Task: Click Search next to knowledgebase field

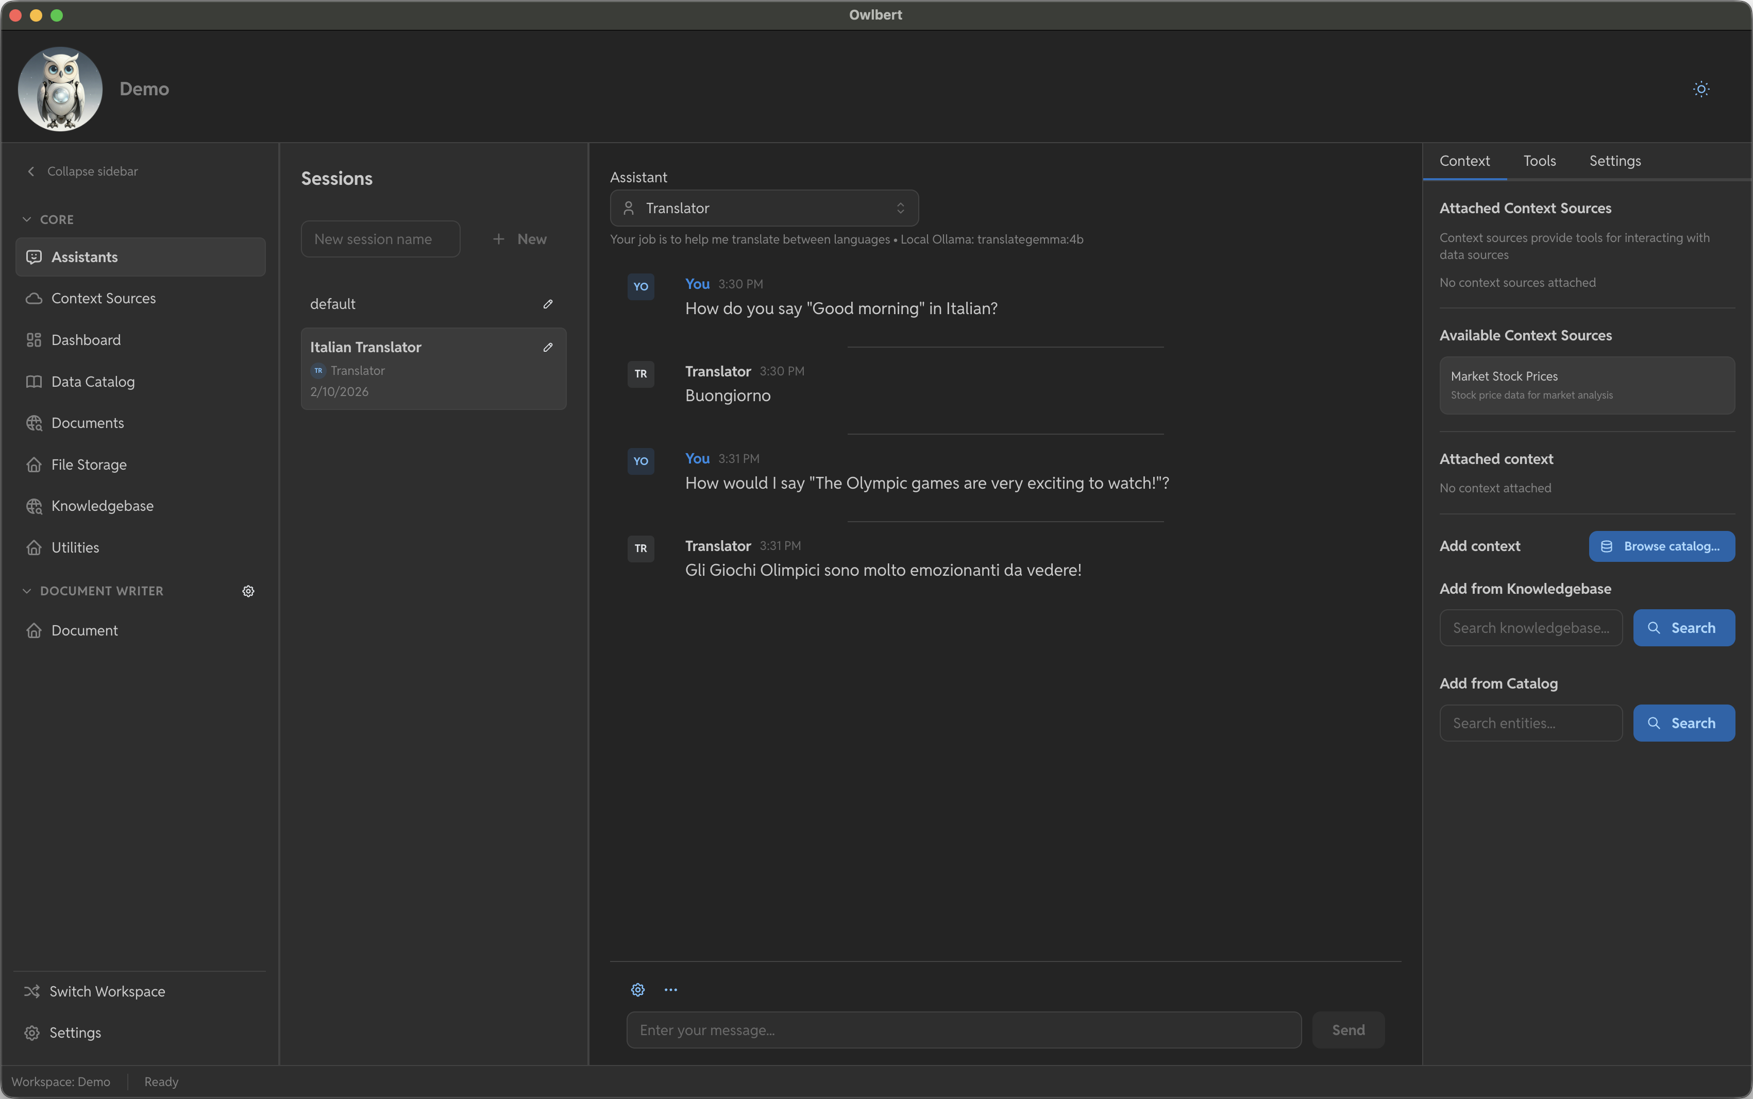Action: (1683, 628)
